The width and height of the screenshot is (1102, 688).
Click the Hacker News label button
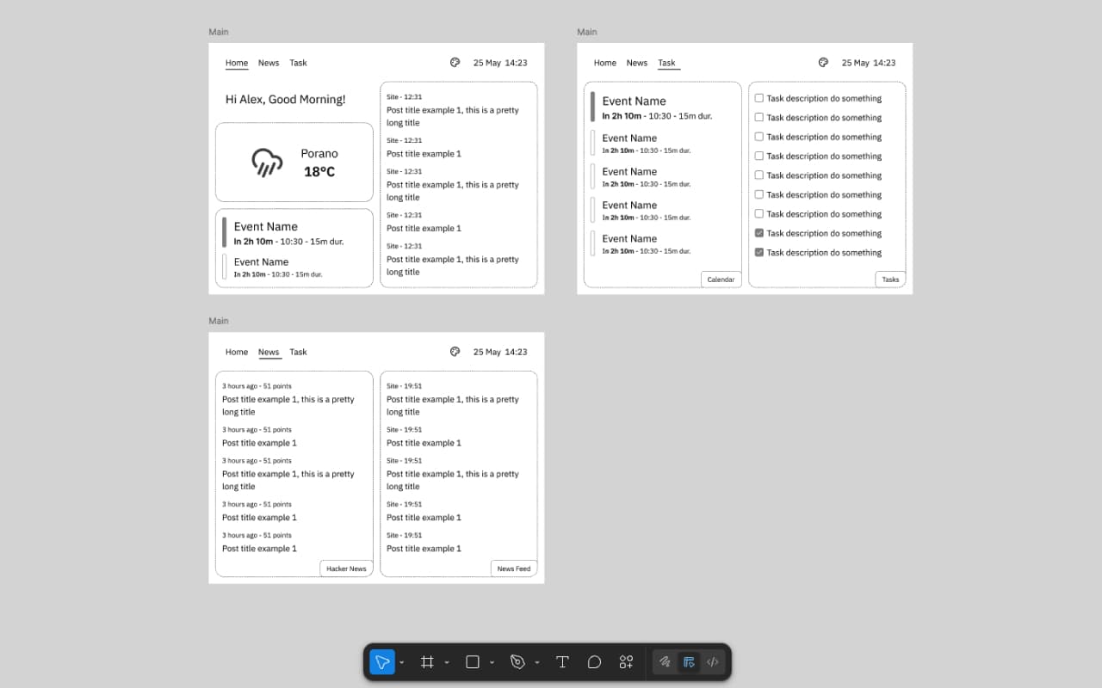tap(346, 568)
